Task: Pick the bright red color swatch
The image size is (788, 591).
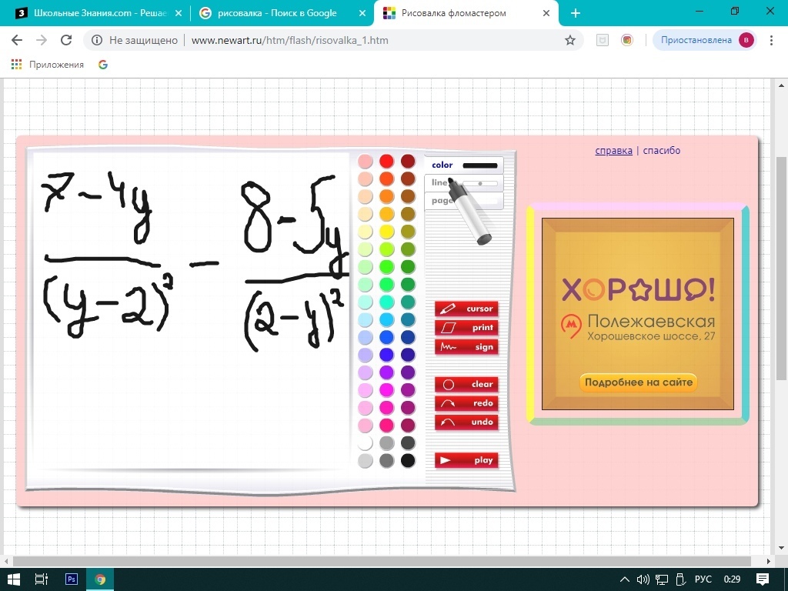Action: click(386, 161)
